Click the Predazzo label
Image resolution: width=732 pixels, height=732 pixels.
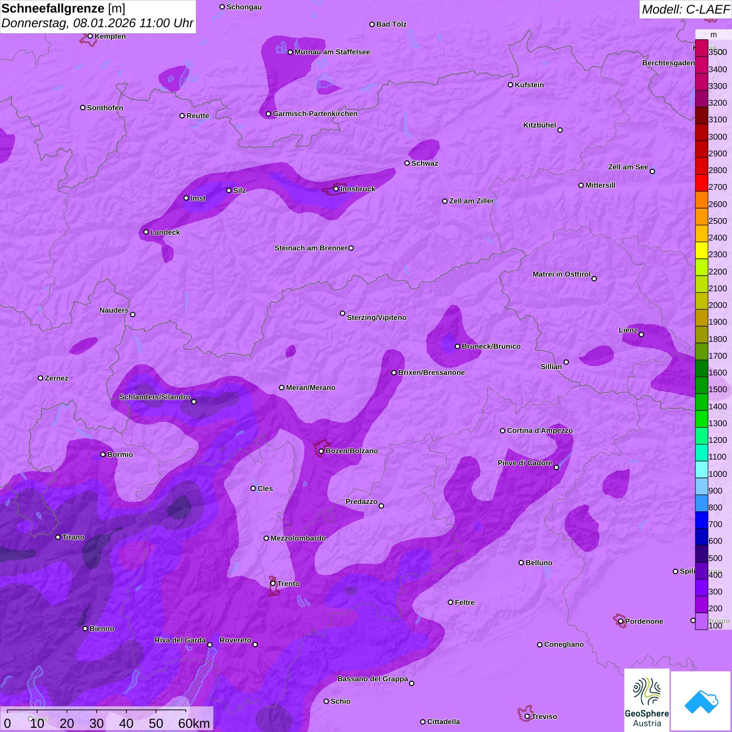pyautogui.click(x=361, y=501)
